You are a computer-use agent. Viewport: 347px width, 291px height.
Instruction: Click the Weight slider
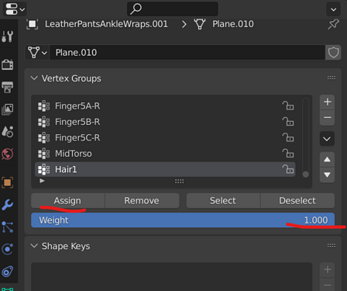(x=183, y=220)
